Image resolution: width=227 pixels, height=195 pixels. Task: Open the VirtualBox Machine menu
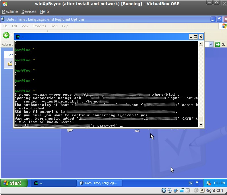pos(10,11)
